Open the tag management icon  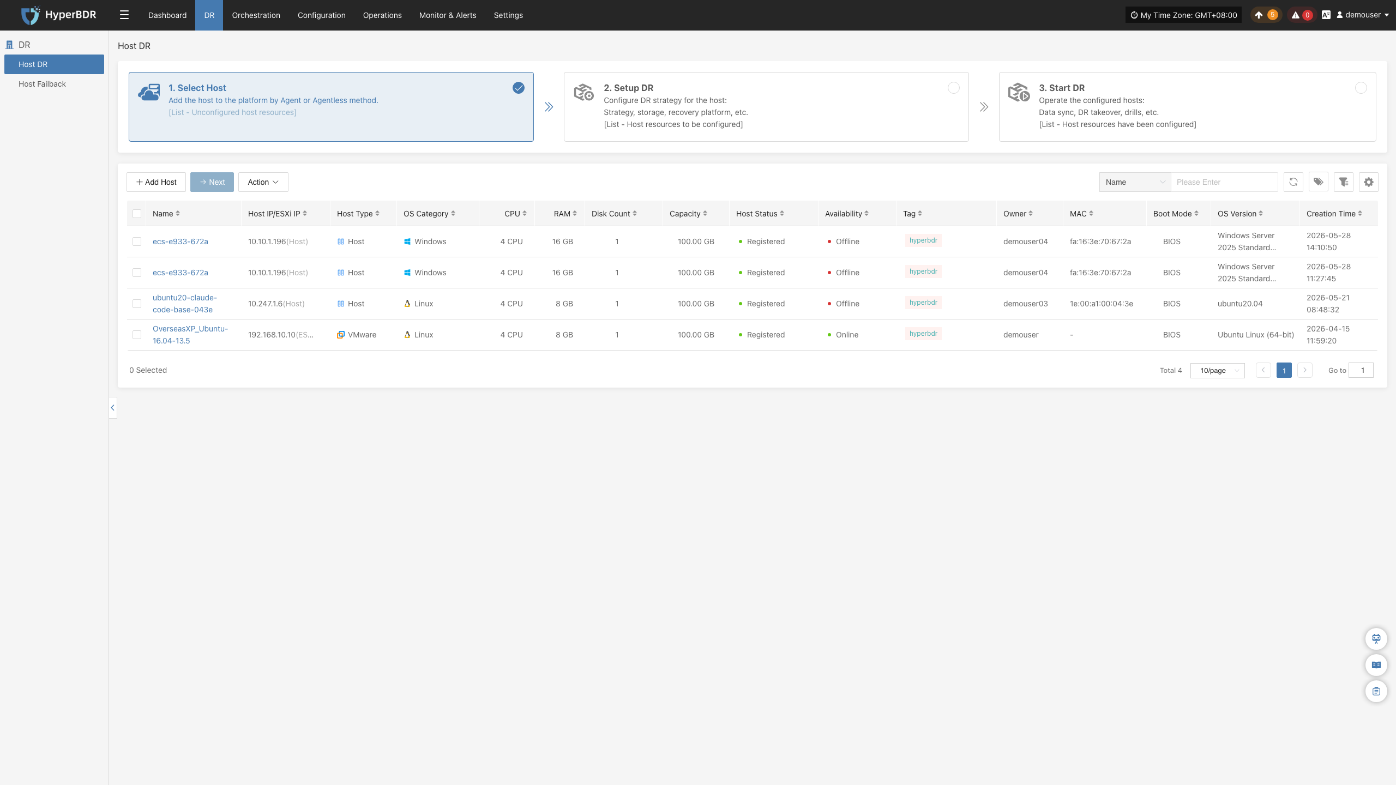[x=1318, y=182]
